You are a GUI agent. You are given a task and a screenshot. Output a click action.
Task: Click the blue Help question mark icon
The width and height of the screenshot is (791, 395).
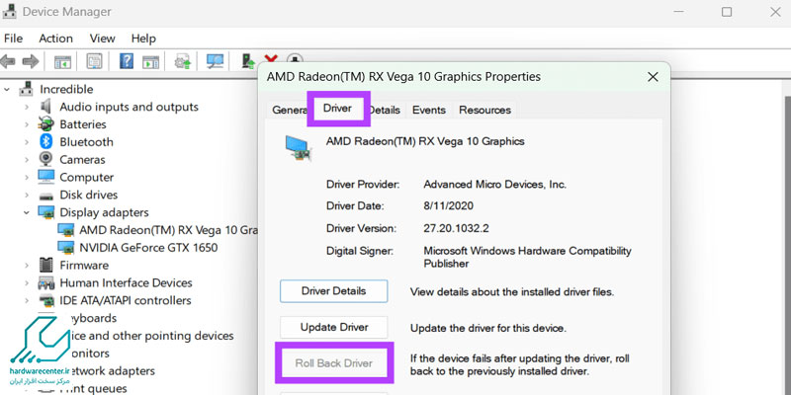127,61
